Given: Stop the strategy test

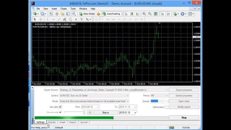Looking at the screenshot, I should (x=184, y=118).
